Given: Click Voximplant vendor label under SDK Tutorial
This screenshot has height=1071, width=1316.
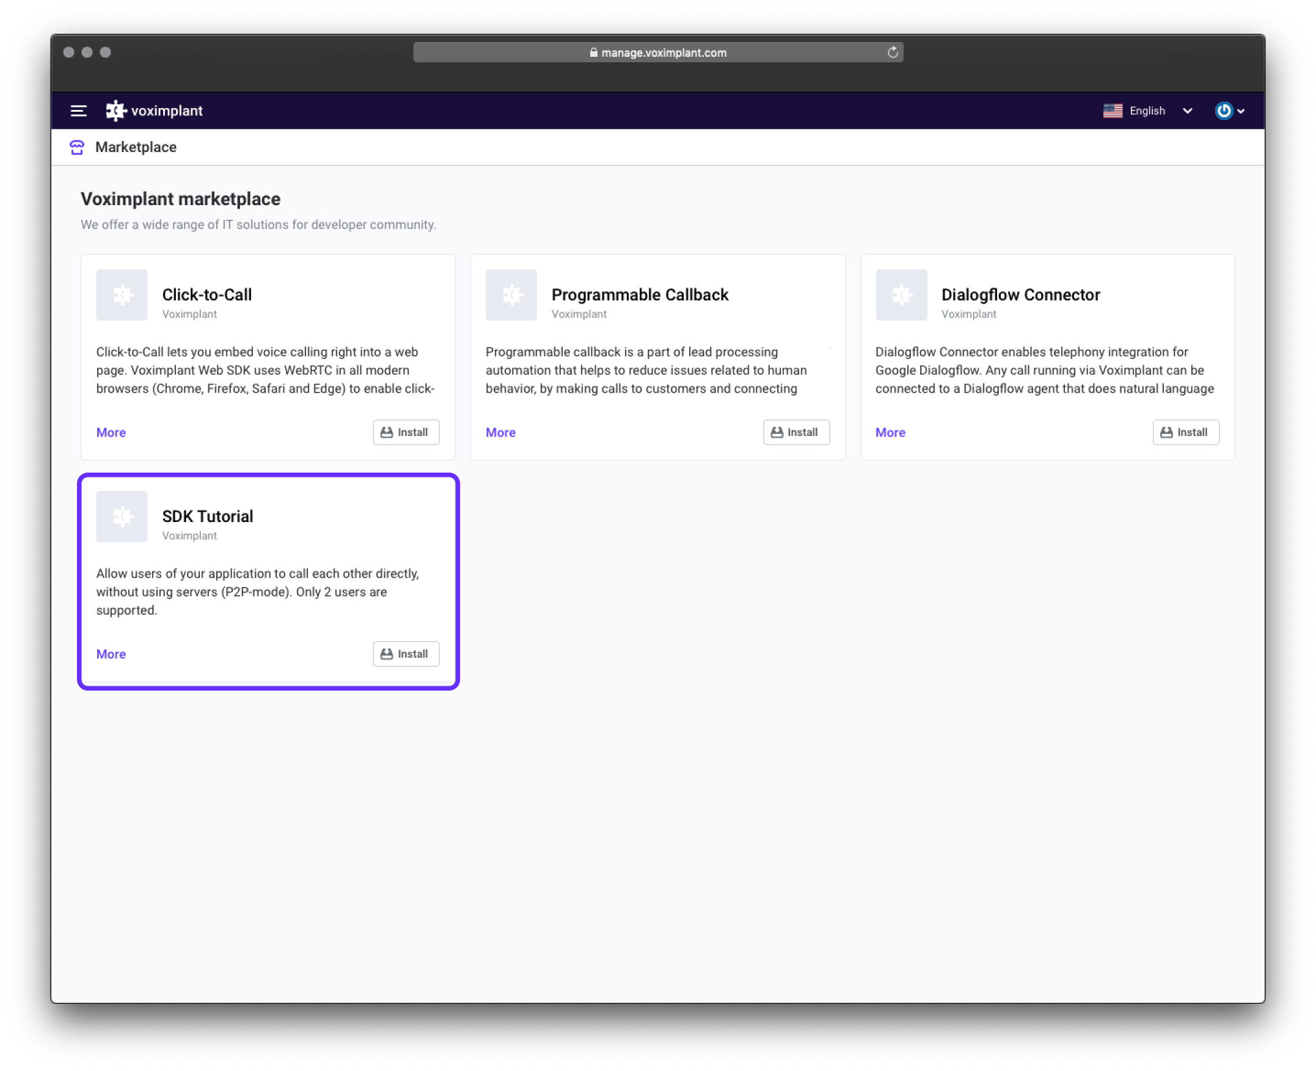Looking at the screenshot, I should tap(189, 535).
